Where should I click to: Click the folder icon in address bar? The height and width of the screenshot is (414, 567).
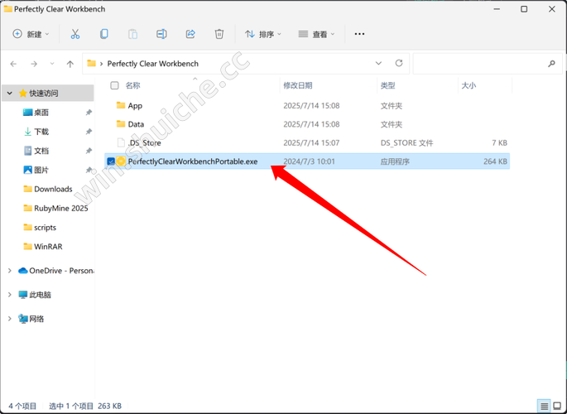(x=92, y=63)
